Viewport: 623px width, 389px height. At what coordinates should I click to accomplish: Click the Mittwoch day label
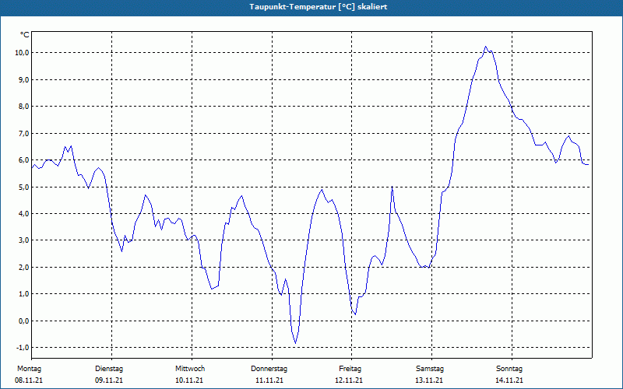pyautogui.click(x=190, y=369)
